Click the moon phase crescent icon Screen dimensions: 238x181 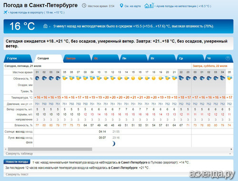[x=114, y=143]
